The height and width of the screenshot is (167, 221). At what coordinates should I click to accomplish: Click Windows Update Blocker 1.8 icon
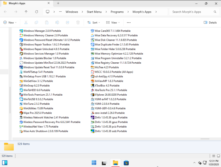click(x=21, y=58)
